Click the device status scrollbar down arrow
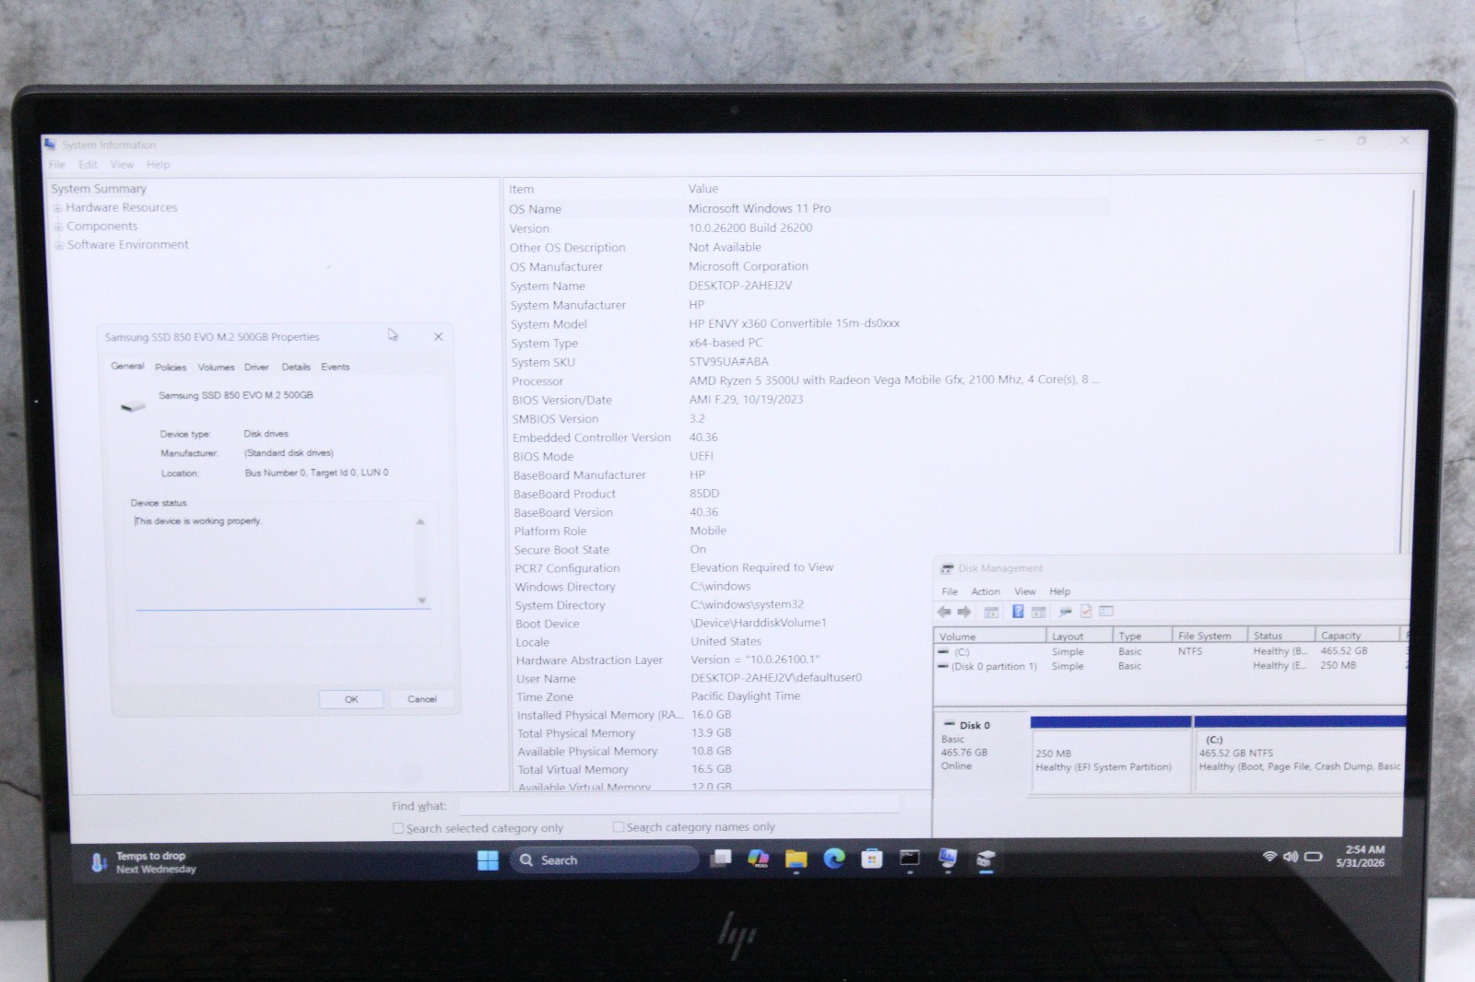 click(421, 601)
